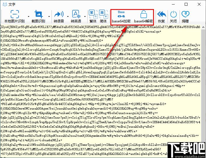Screen dimensions: 206x158
Task: Click the scrollbar up arrow
Action: (203, 27)
